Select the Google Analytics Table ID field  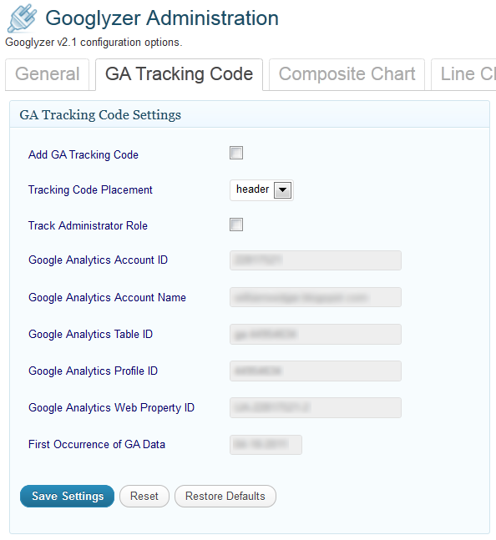click(316, 334)
